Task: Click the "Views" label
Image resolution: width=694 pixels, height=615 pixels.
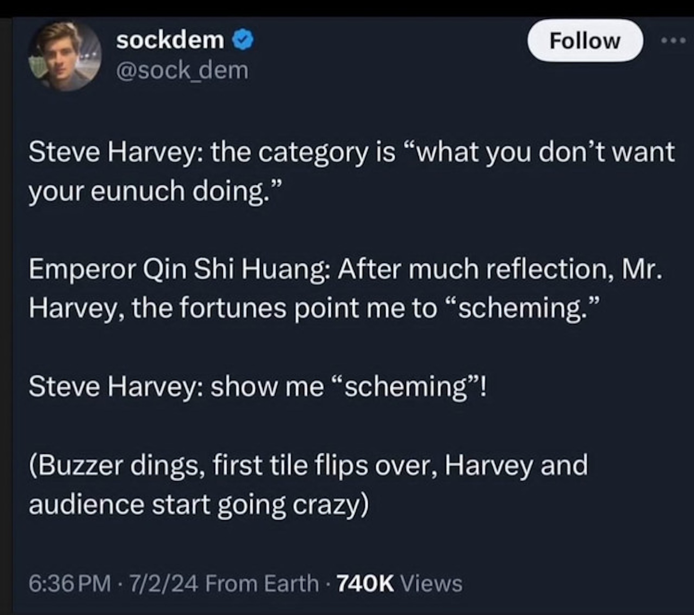Action: 431,583
